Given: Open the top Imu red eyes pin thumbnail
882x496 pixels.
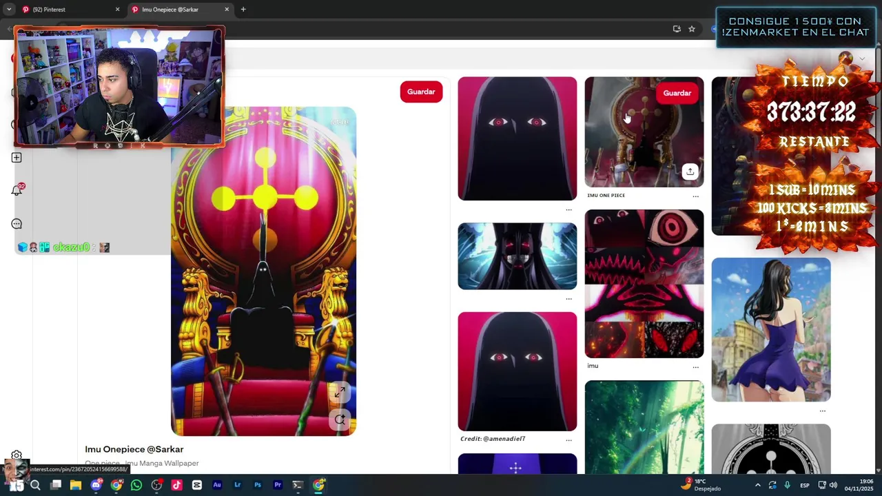Looking at the screenshot, I should (x=517, y=138).
